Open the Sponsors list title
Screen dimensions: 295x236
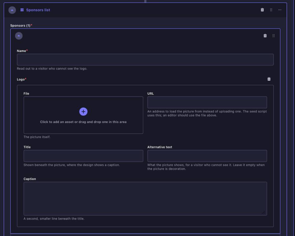pyautogui.click(x=38, y=10)
